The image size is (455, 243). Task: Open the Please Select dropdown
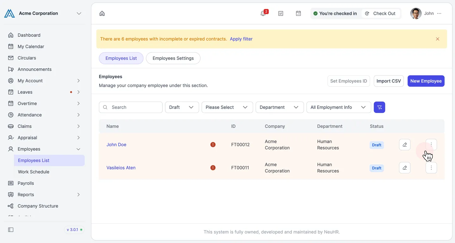coord(227,107)
